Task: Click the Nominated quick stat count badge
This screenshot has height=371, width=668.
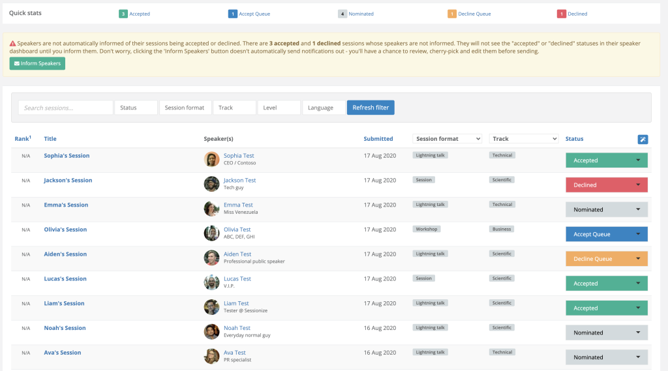Action: point(342,14)
